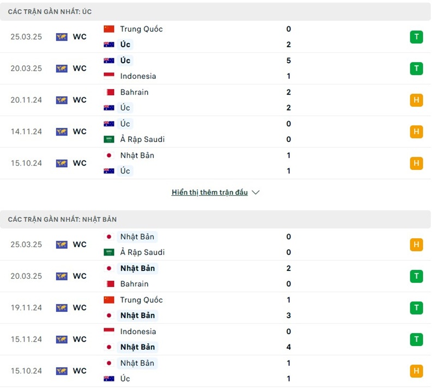Viewport: 436px width, 388px height.
Task: Click the China flag next to Trung Quốc in Úc's matches
Action: [109, 29]
